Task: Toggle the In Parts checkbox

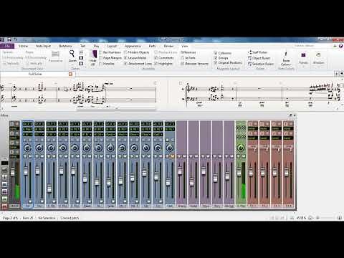Action: 182,58
